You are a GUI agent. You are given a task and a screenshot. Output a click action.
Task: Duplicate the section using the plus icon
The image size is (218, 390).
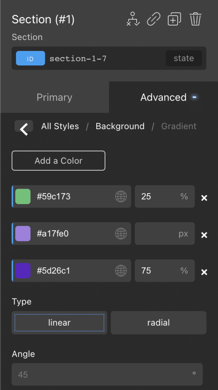(x=174, y=19)
